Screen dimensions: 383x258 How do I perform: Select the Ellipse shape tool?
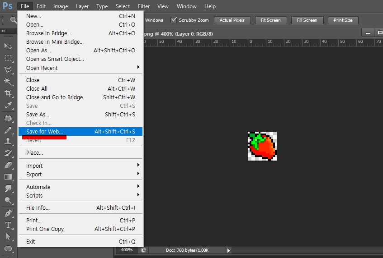tap(8, 249)
